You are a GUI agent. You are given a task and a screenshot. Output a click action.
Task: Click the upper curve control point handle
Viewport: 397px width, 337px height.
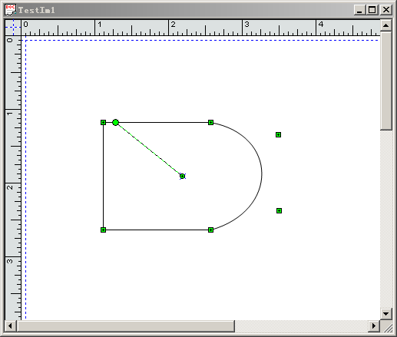click(278, 134)
